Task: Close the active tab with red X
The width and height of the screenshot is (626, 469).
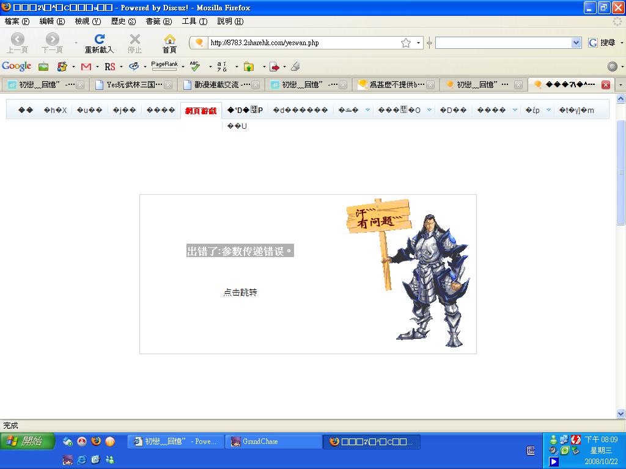Action: (606, 84)
